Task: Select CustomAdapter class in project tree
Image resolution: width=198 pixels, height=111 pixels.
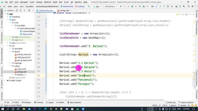Action: point(28,31)
